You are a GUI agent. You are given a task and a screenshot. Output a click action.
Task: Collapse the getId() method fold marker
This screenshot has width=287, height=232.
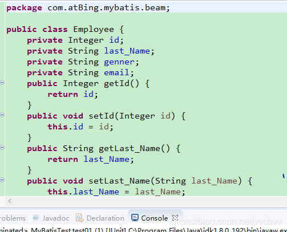2,83
